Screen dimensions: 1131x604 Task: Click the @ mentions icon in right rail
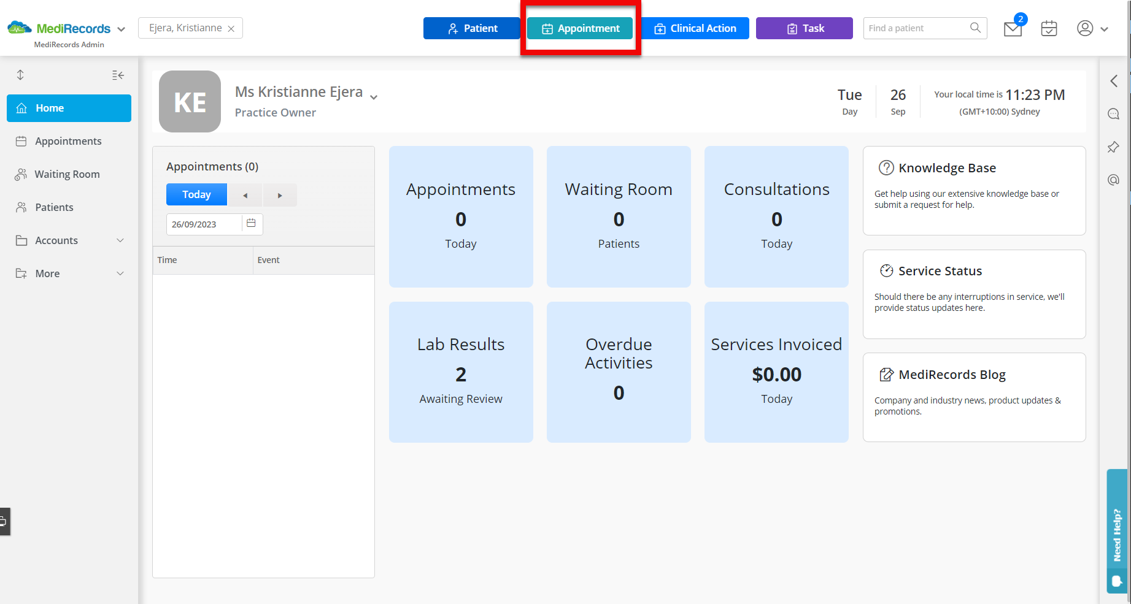tap(1113, 180)
